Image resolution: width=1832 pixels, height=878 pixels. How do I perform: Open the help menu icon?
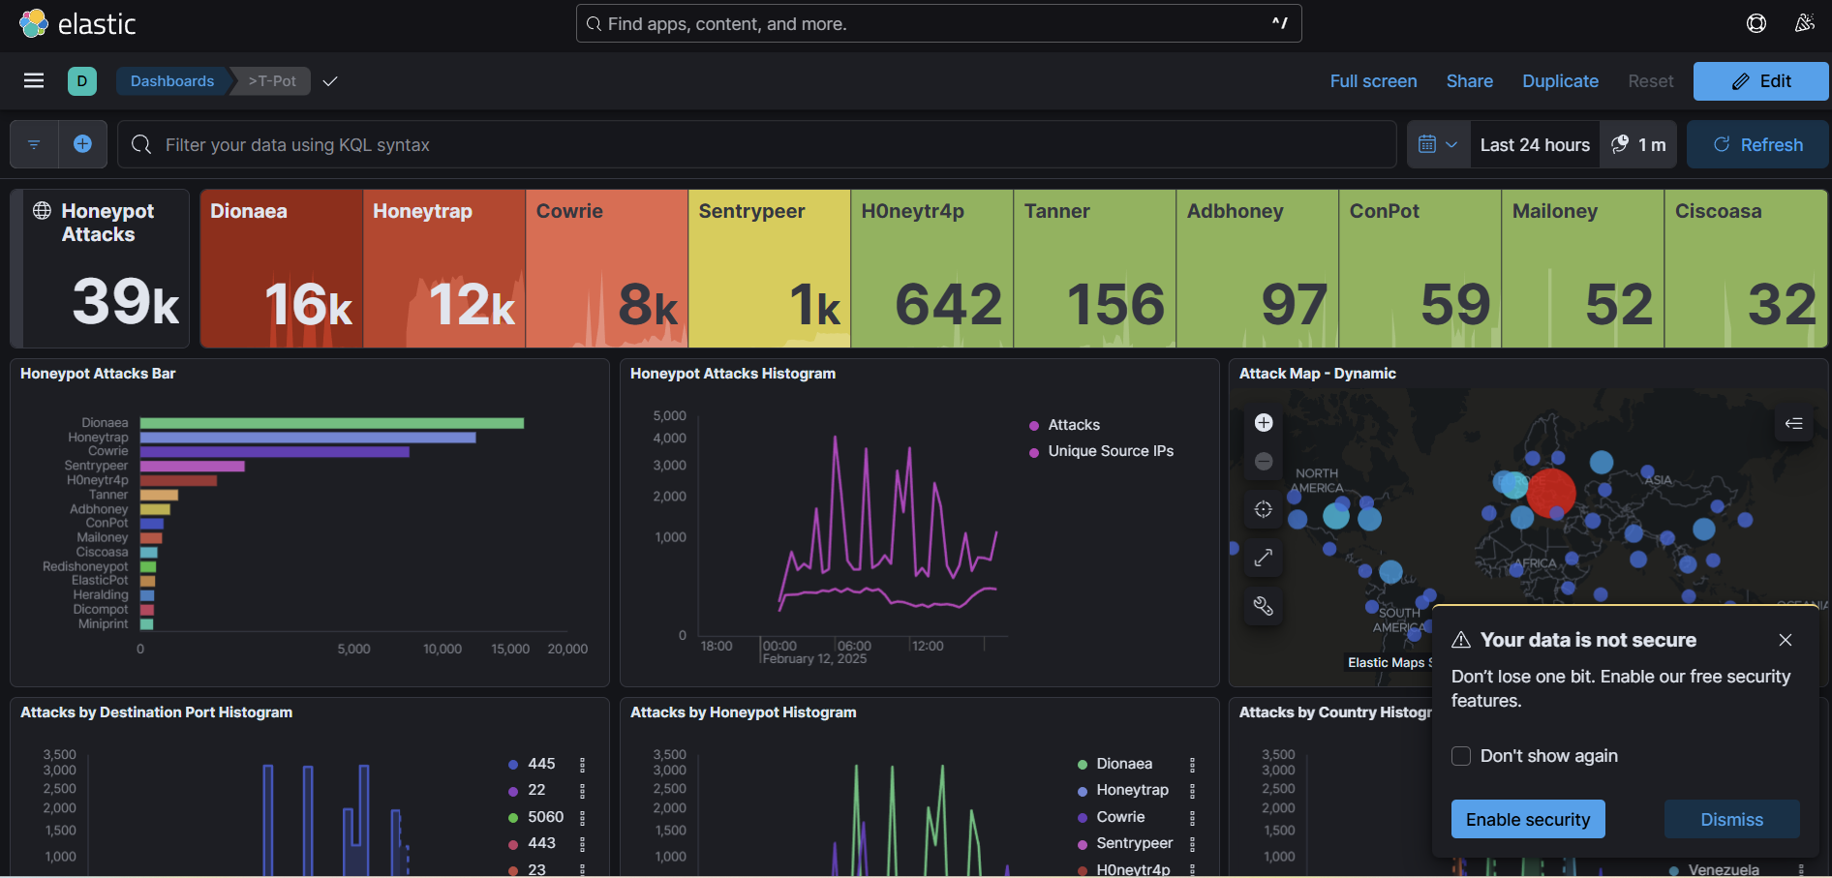coord(1756,23)
